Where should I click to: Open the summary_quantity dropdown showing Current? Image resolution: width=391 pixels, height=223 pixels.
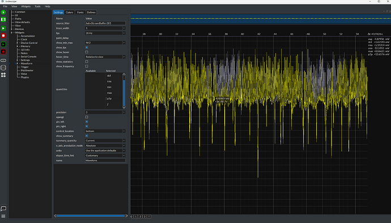(105, 141)
